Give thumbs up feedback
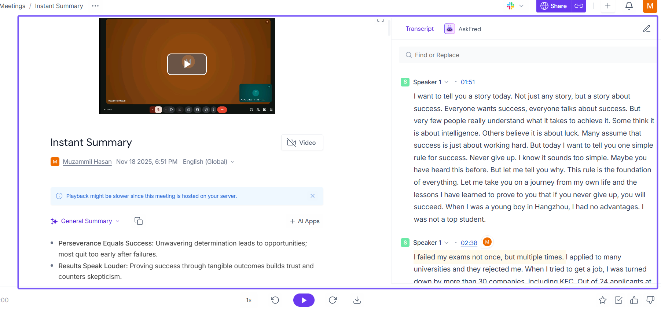 pyautogui.click(x=634, y=300)
